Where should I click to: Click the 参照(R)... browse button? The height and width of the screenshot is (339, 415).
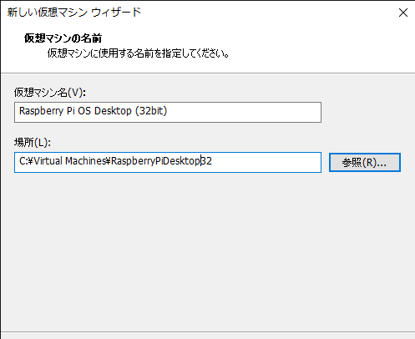tap(365, 162)
